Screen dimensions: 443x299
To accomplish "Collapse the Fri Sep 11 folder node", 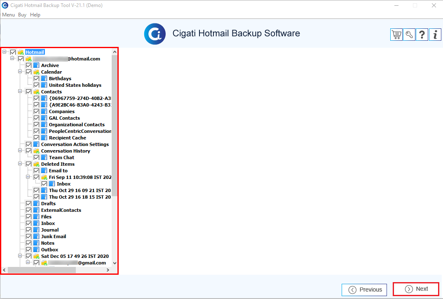I will 28,177.
